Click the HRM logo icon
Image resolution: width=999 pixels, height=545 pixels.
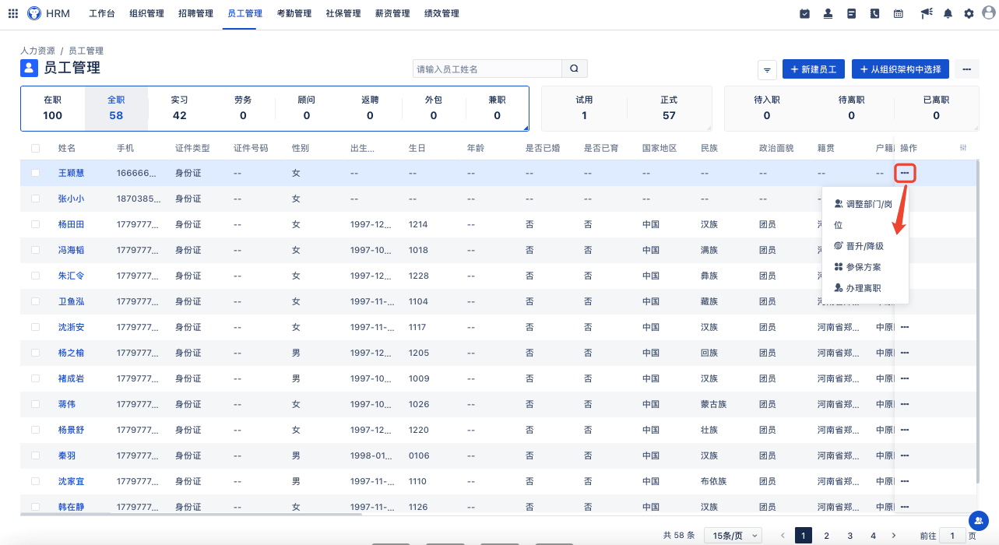(x=34, y=13)
